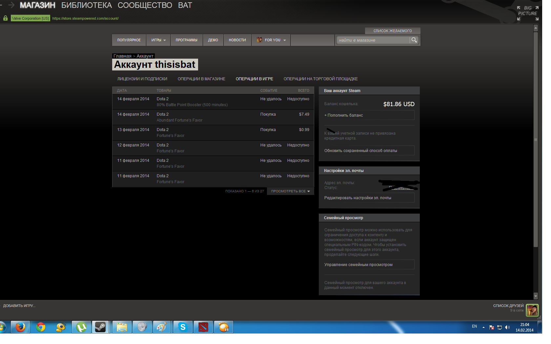Focus the найти в магазине search field
Viewport: 551px width, 344px height.
click(373, 40)
